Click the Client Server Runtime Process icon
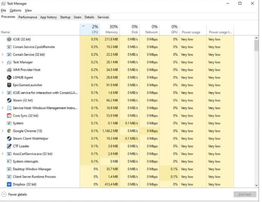The width and height of the screenshot is (262, 202). click(x=9, y=177)
